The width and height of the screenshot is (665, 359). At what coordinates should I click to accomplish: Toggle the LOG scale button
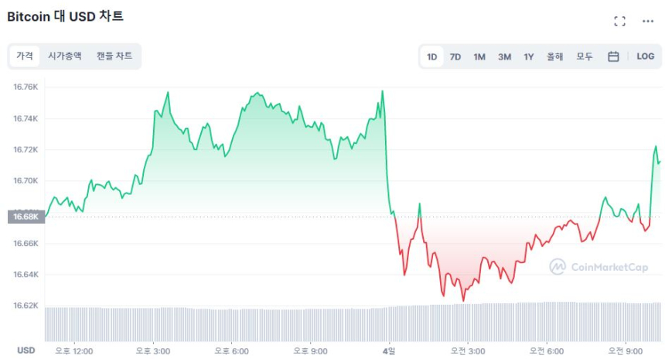645,56
